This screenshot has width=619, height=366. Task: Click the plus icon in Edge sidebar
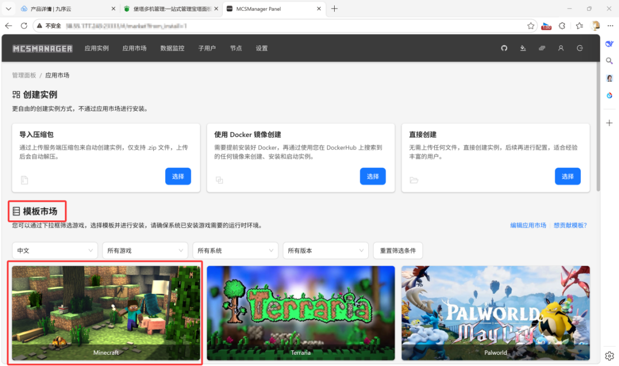[x=609, y=123]
